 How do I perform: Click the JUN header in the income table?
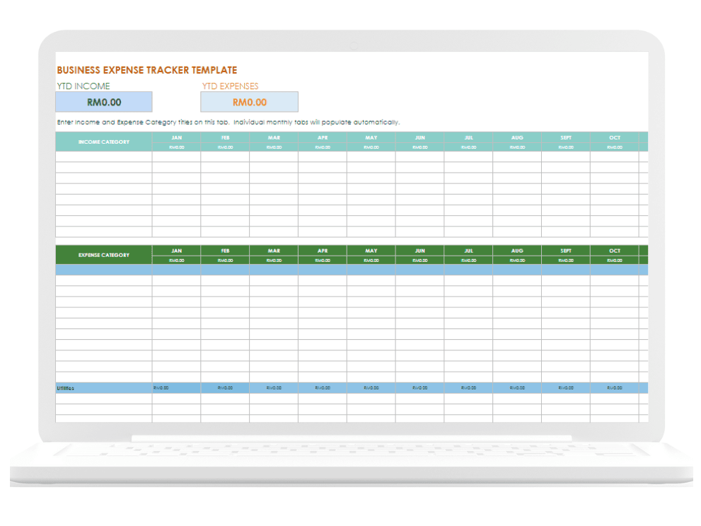coord(419,138)
